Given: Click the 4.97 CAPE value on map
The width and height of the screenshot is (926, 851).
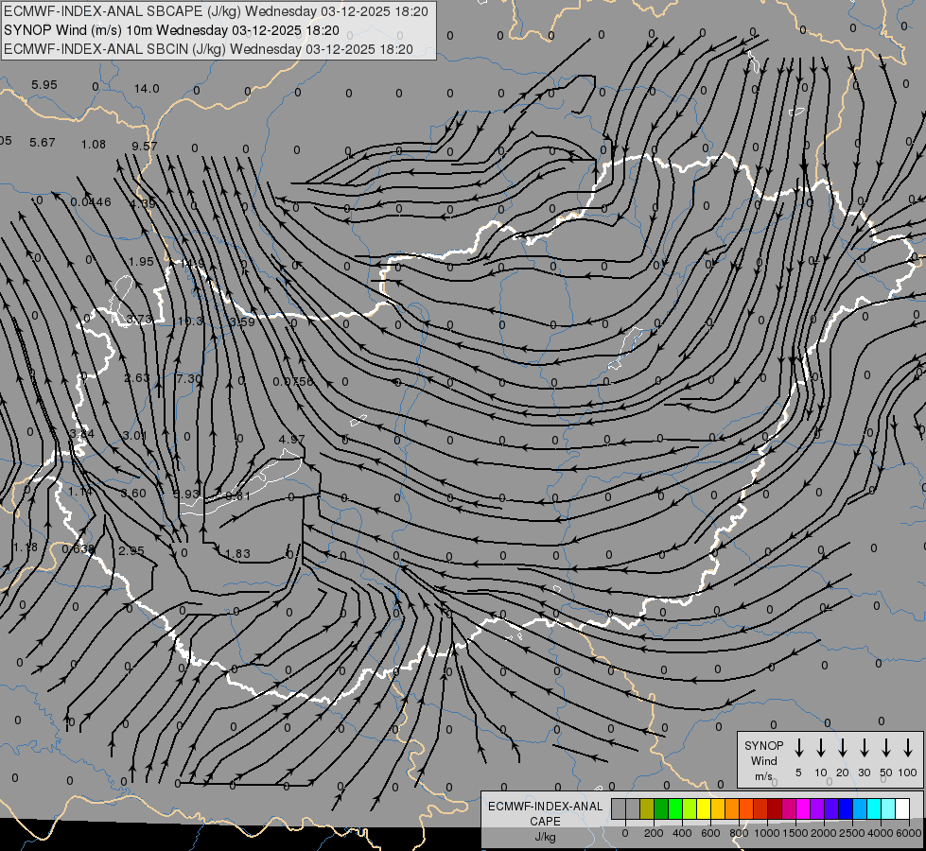Looking at the screenshot, I should pyautogui.click(x=291, y=440).
